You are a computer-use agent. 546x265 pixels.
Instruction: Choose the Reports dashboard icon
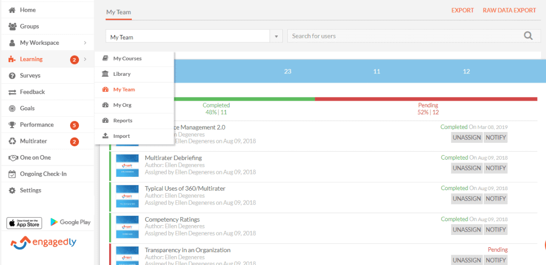click(x=105, y=121)
